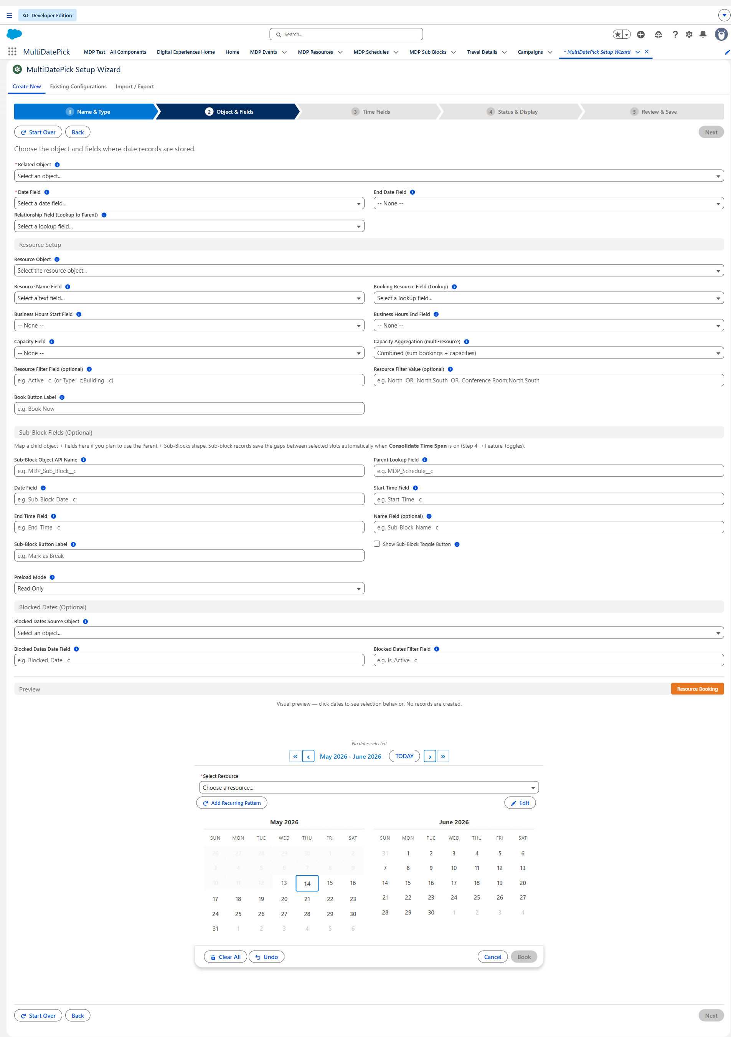Click the Undo button

click(x=266, y=957)
